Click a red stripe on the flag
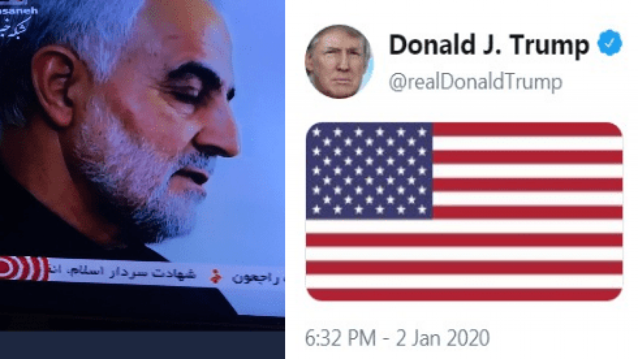638x359 pixels. pos(527,130)
